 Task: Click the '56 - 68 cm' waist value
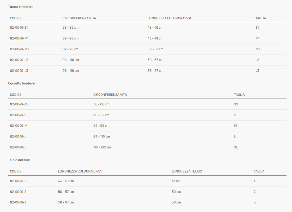[x=101, y=104]
